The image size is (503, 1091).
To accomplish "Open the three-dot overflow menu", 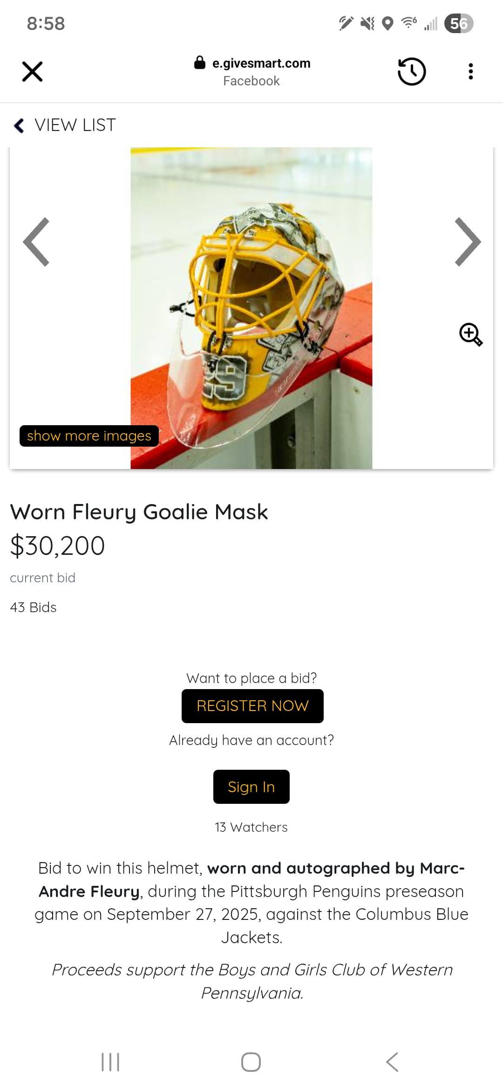I will pyautogui.click(x=471, y=71).
